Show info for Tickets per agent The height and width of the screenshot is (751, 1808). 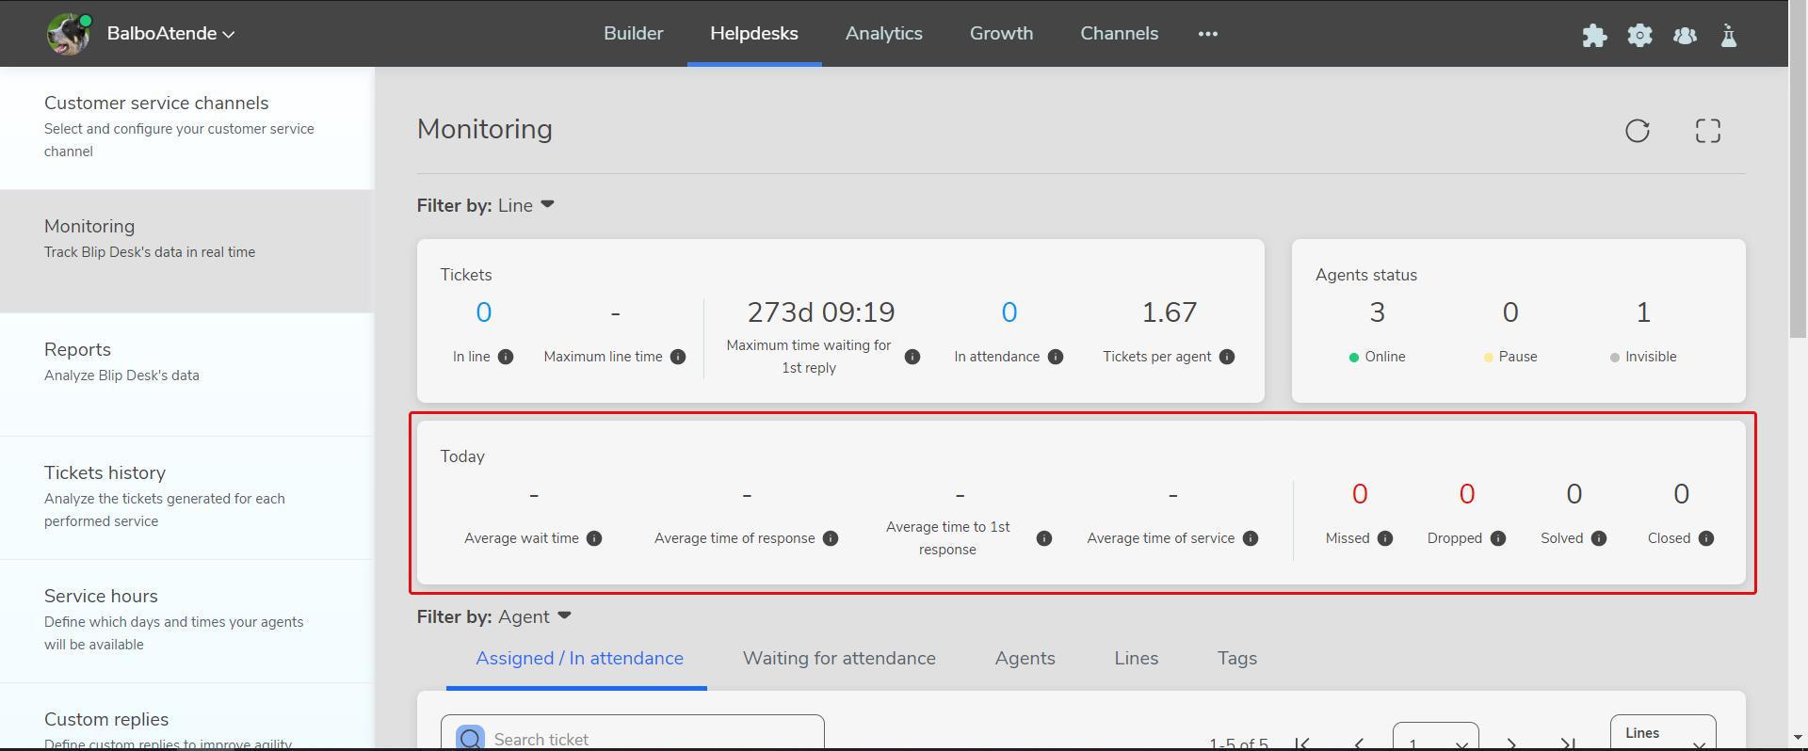tap(1227, 357)
